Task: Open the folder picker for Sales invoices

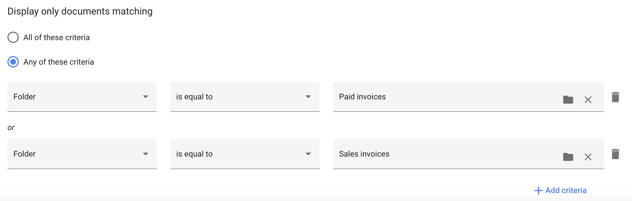Action: click(x=568, y=157)
